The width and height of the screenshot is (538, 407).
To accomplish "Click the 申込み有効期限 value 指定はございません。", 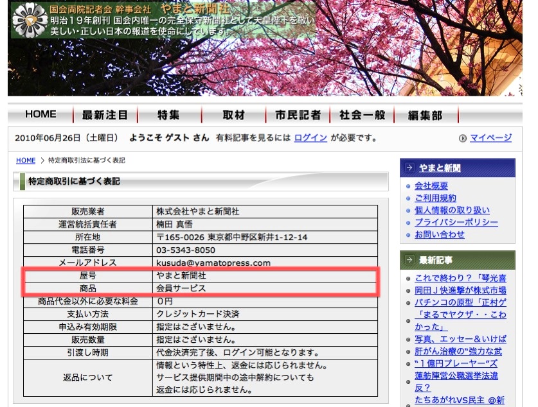I will 265,327.
